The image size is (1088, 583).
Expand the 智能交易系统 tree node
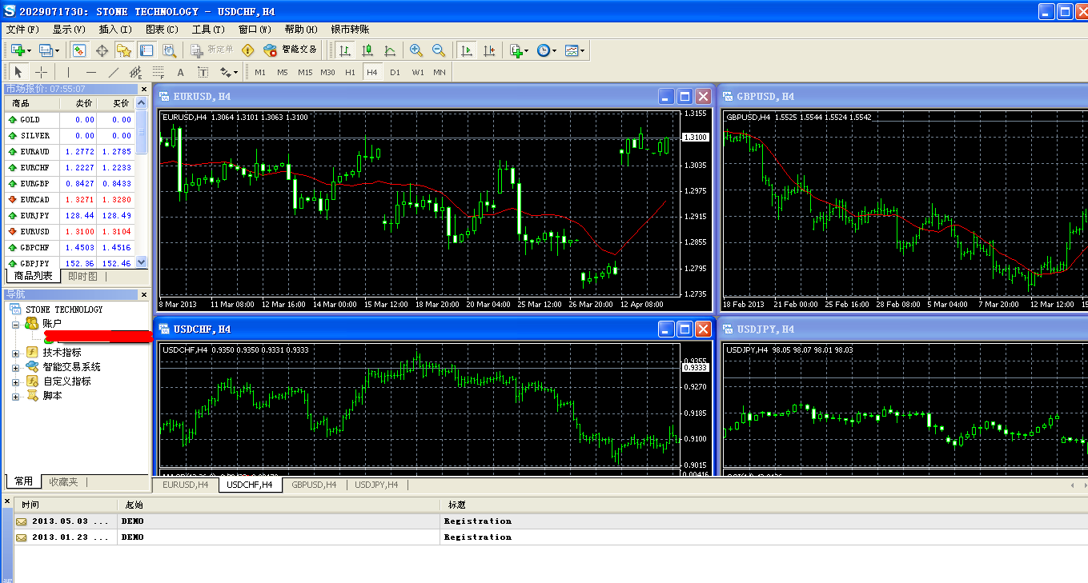coord(15,367)
